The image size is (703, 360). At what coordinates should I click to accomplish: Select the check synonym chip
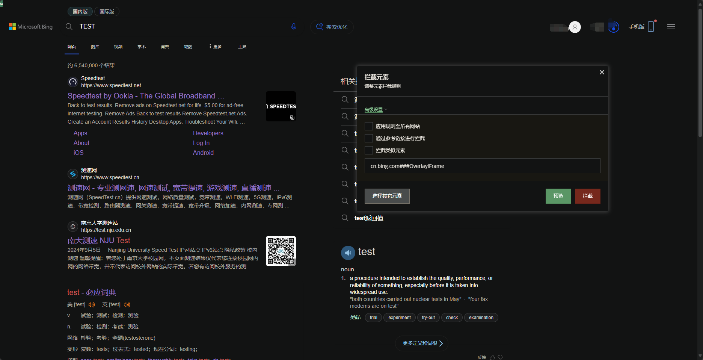pos(452,318)
